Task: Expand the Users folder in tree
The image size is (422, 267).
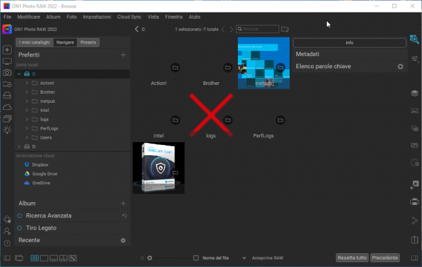Action: click(x=27, y=137)
